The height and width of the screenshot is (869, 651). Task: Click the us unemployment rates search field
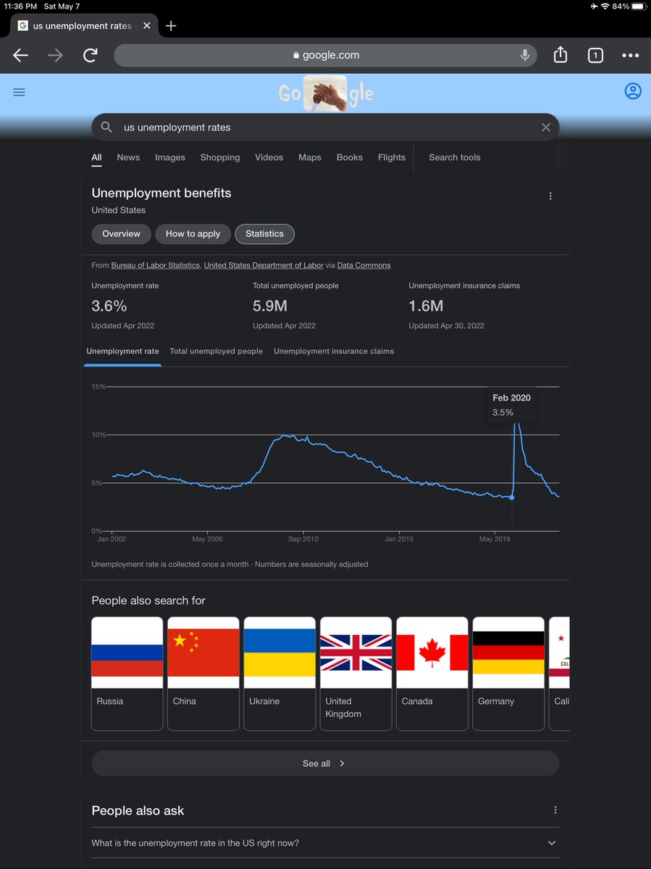click(325, 127)
